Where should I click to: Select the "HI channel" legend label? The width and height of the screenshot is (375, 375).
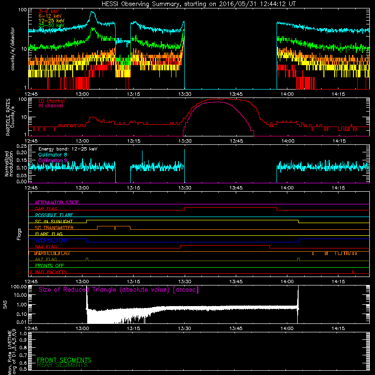click(x=51, y=106)
